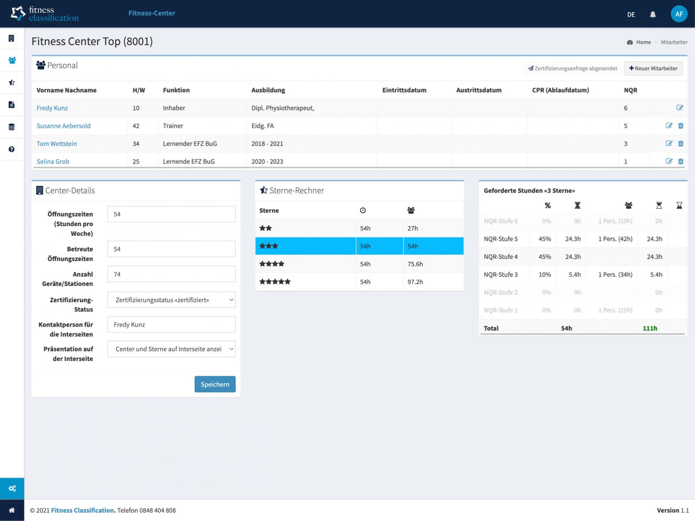Click the people column icon in Sterne-Rechner
Screen dimensions: 695x521
tap(411, 210)
